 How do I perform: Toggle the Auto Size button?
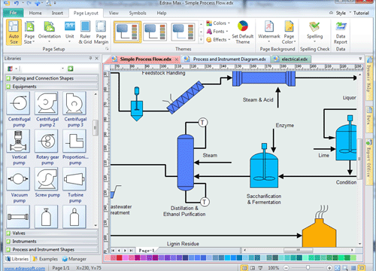pos(14,32)
